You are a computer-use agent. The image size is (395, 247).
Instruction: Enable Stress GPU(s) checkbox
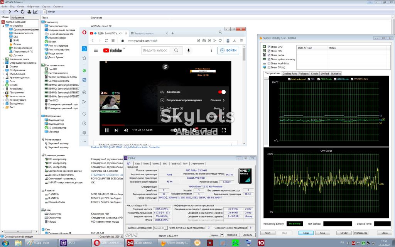[x=269, y=67]
